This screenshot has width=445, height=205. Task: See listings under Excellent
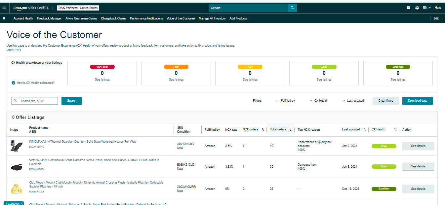point(398,80)
